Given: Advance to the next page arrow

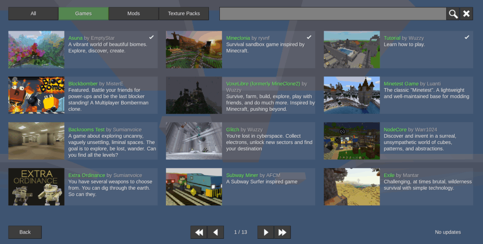Looking at the screenshot, I should 266,232.
